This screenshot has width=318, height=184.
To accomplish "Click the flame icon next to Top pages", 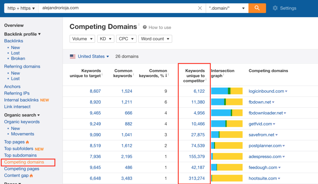I will click(27, 142).
